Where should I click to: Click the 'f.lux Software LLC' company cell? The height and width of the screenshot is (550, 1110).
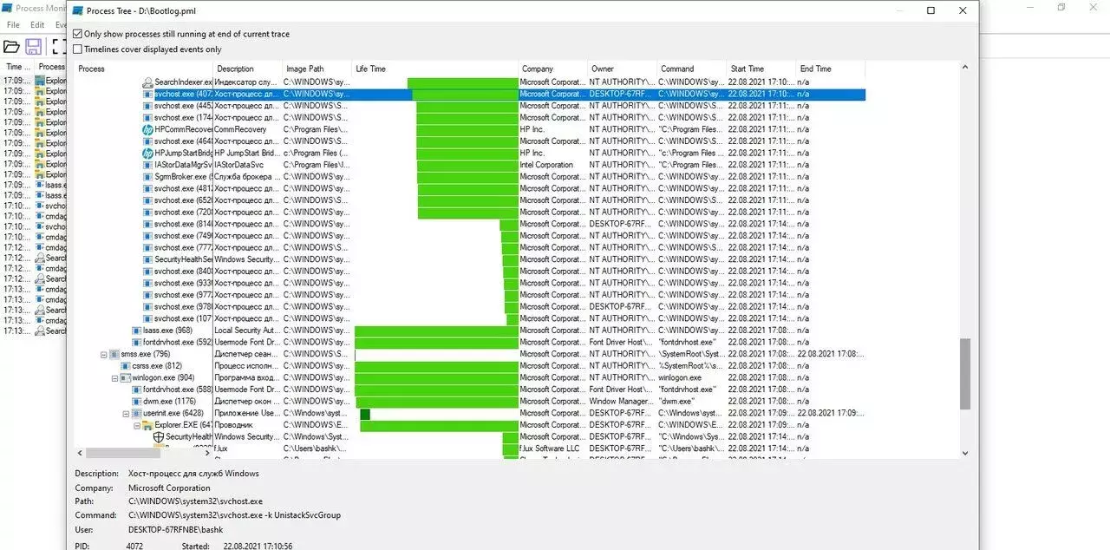pos(550,449)
